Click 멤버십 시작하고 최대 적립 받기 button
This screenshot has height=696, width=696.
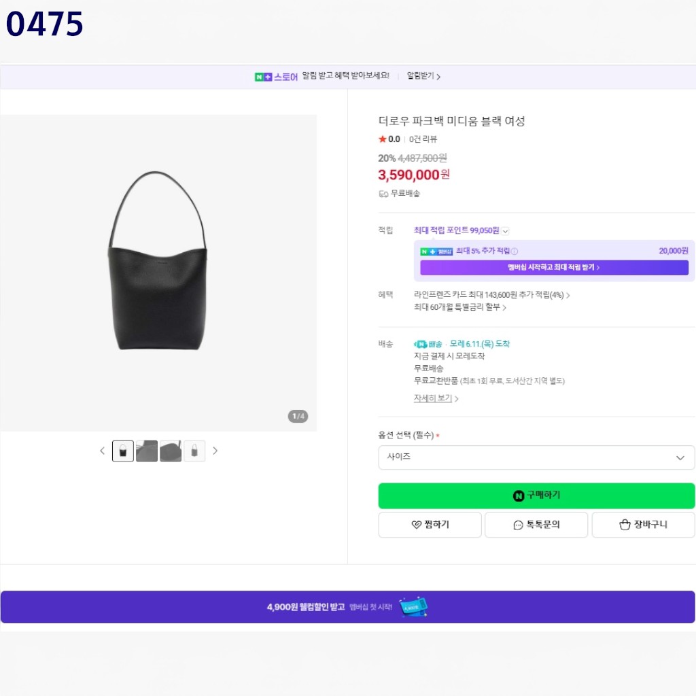pos(554,268)
